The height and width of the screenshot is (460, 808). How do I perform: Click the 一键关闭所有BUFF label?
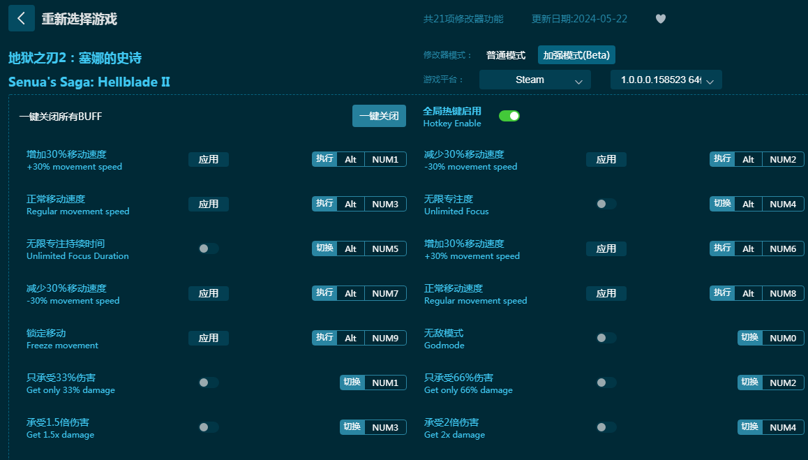(x=61, y=117)
